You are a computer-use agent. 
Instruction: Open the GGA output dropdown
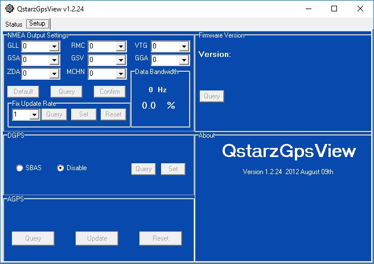(x=184, y=60)
